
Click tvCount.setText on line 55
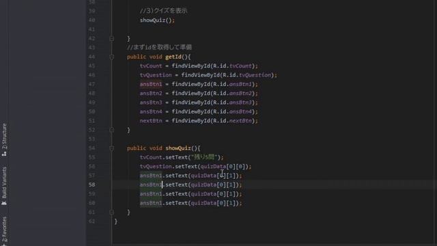[164, 157]
